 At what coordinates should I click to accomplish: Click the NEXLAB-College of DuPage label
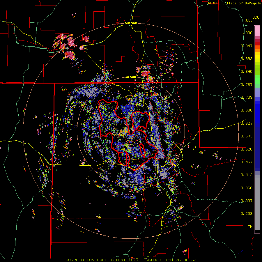click(x=233, y=3)
